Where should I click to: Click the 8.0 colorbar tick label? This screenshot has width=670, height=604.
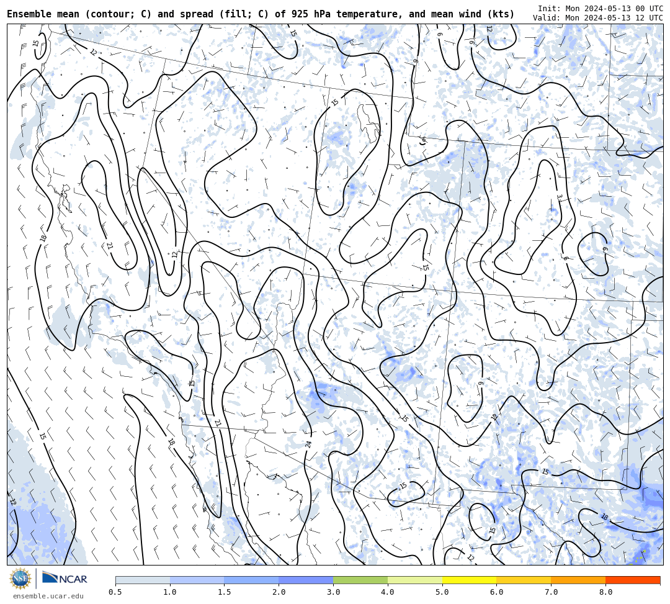point(605,592)
